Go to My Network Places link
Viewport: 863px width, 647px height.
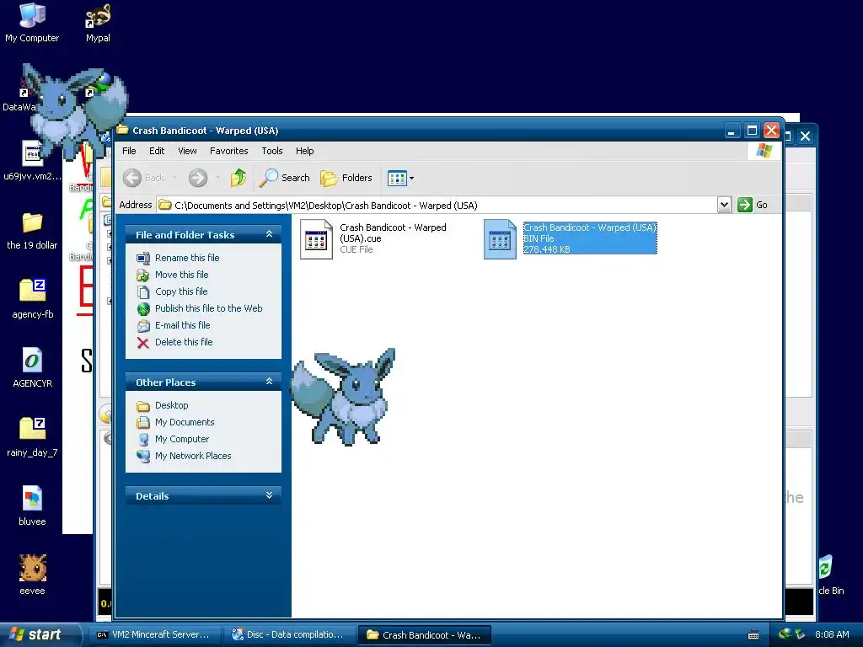pos(193,456)
